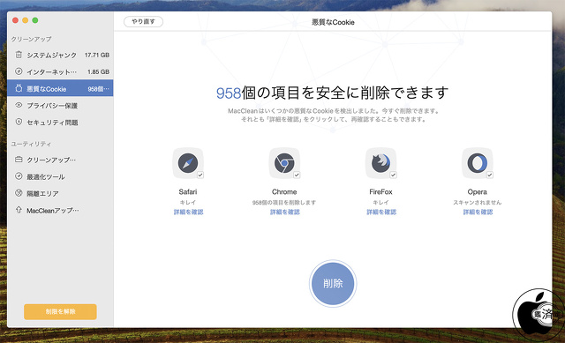Click the 1.85 GB size value
Image resolution: width=565 pixels, height=343 pixels.
[98, 71]
